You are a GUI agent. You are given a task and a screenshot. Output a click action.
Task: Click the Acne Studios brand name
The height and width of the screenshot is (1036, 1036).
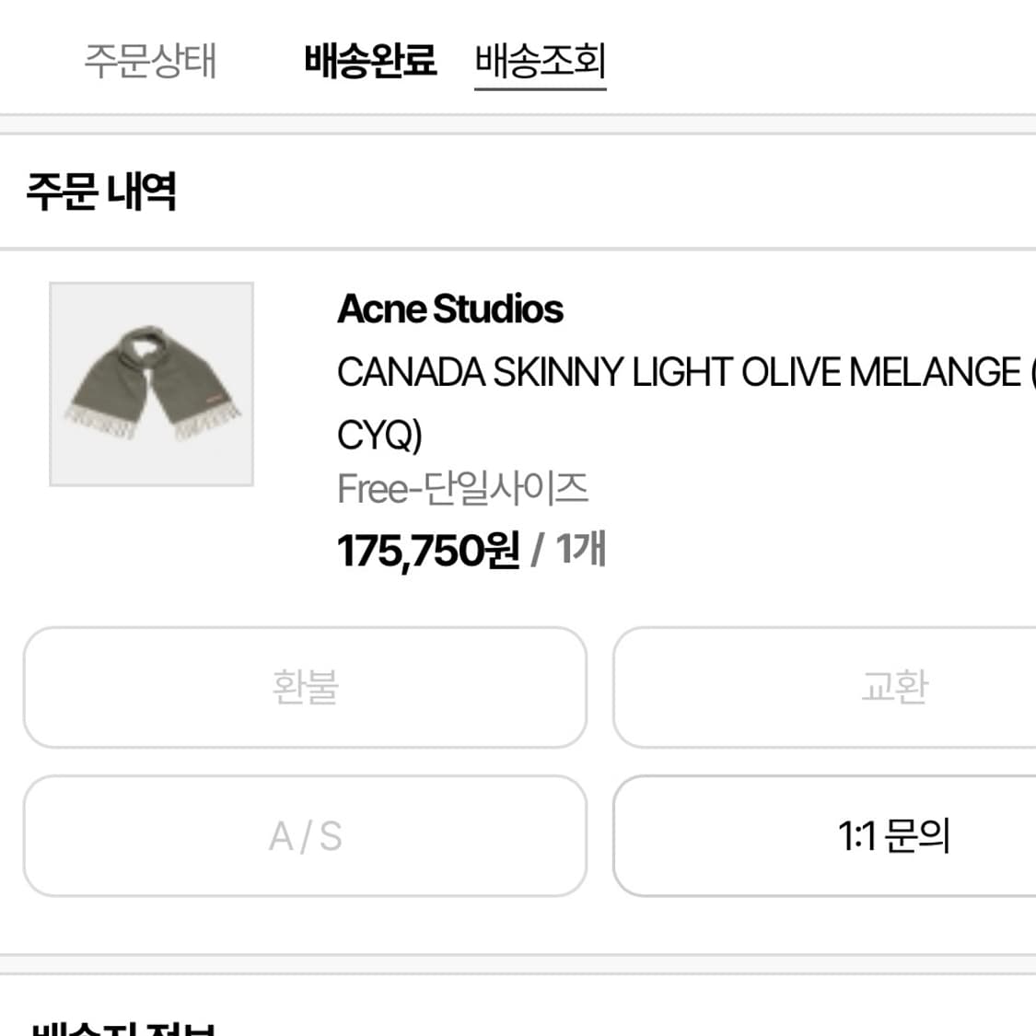[450, 309]
